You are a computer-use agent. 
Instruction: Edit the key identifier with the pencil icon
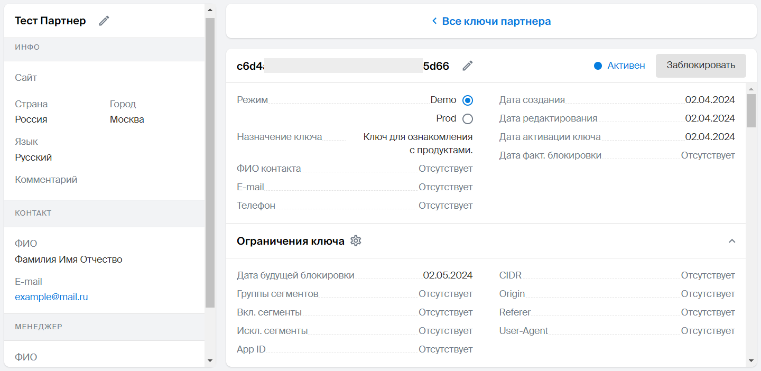point(467,66)
